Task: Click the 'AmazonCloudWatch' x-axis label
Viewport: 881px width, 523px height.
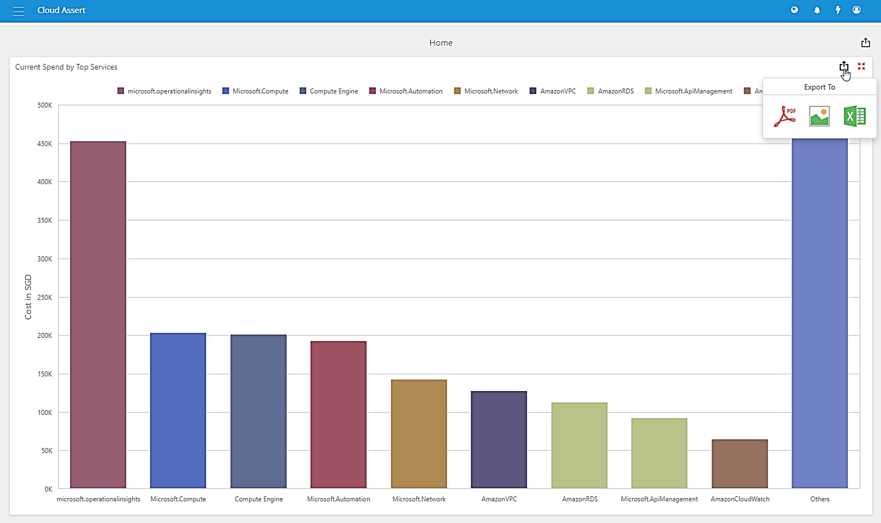Action: click(x=740, y=499)
